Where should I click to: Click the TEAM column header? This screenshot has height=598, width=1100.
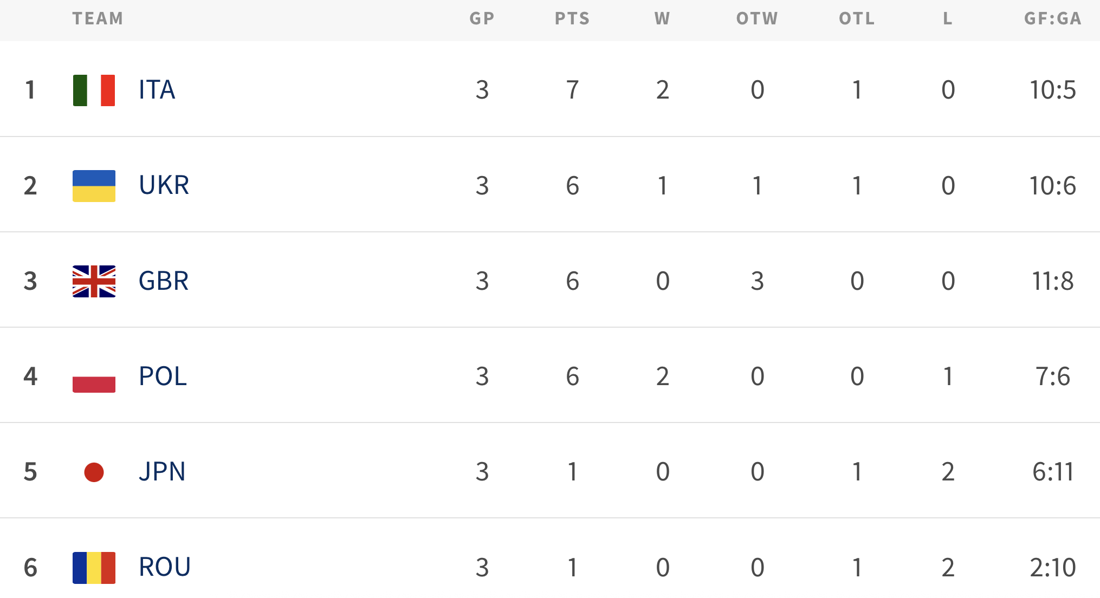click(x=98, y=19)
